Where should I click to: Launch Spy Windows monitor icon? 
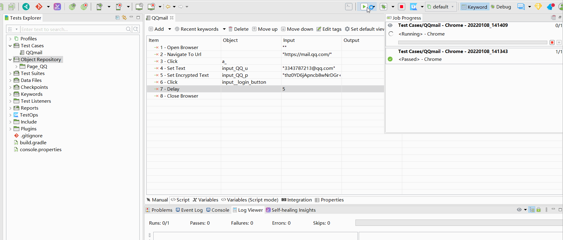[139, 7]
